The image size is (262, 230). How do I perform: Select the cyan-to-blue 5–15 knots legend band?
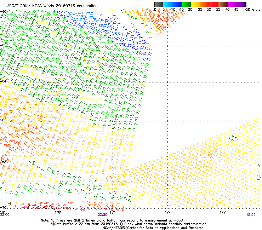pyautogui.click(x=172, y=4)
